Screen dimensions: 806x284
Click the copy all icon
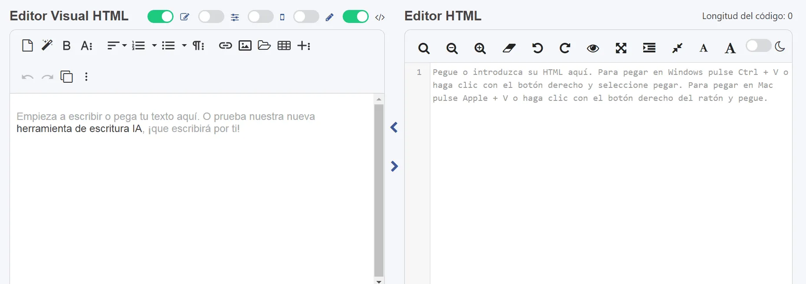tap(66, 77)
